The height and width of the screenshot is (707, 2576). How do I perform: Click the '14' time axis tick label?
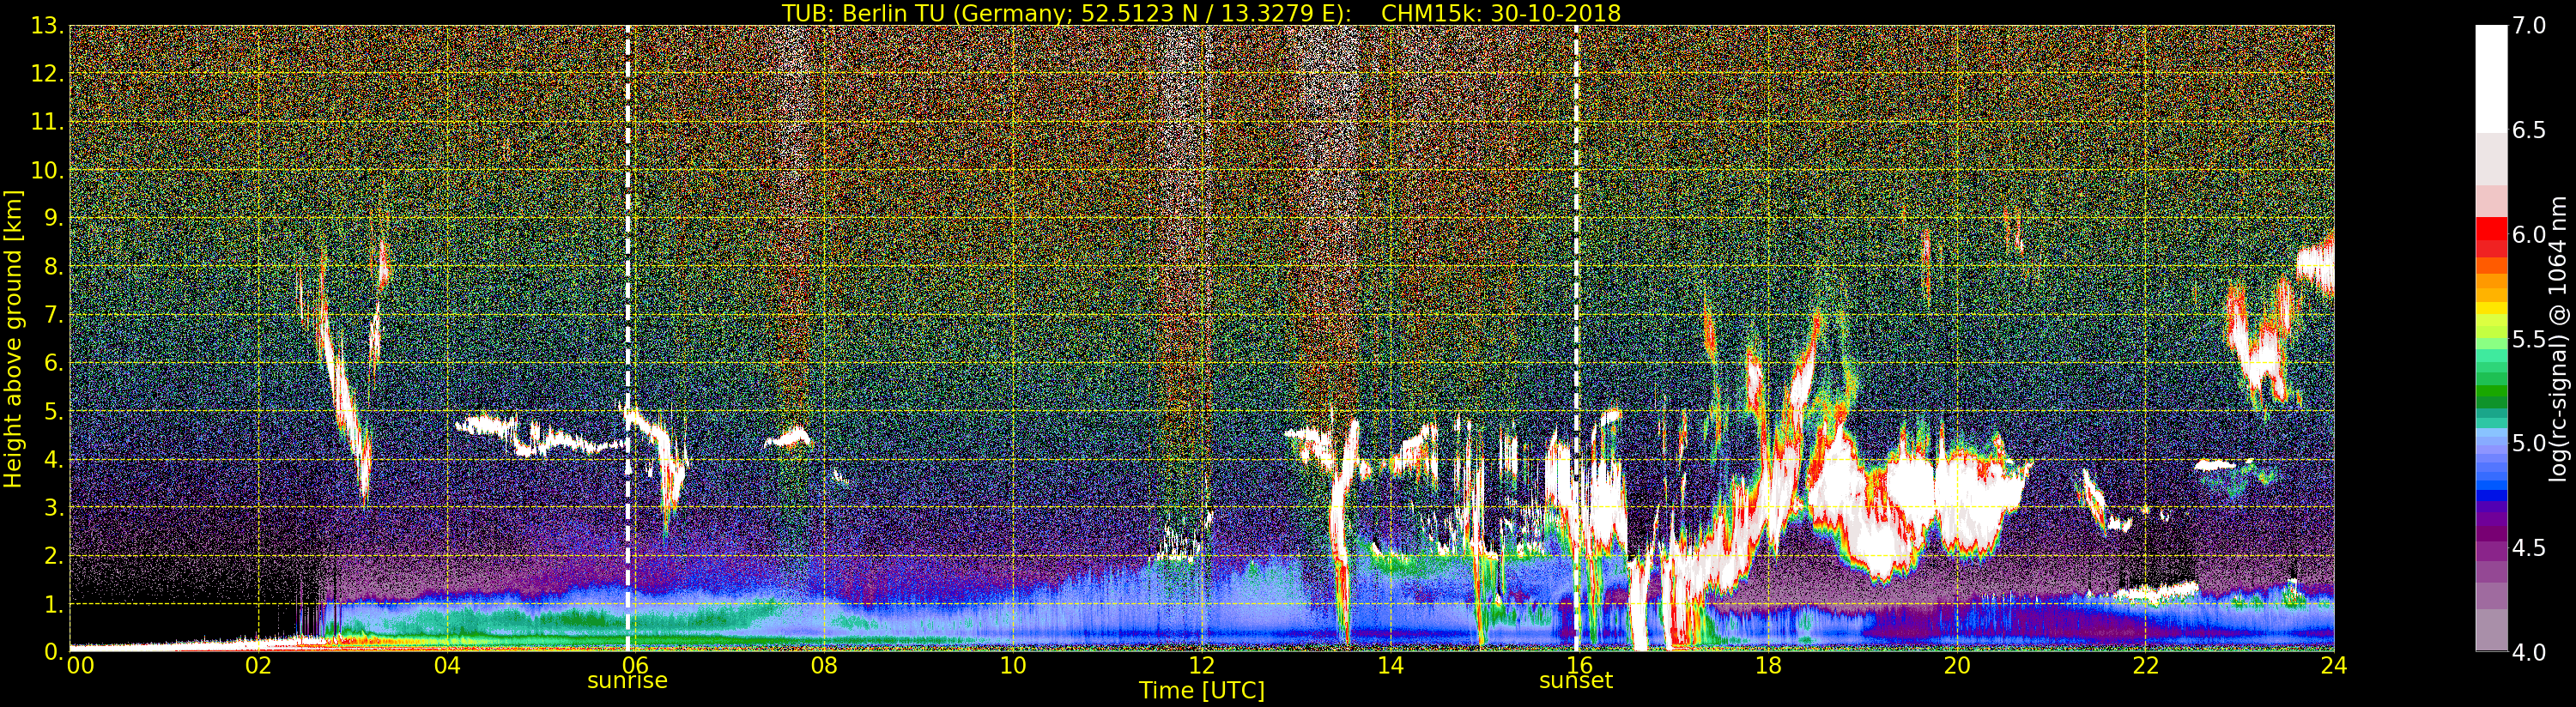point(1391,666)
